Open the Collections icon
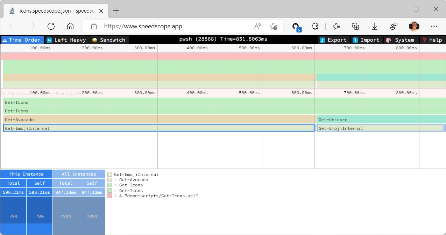Viewport: 446px width, 235px height. point(355,26)
